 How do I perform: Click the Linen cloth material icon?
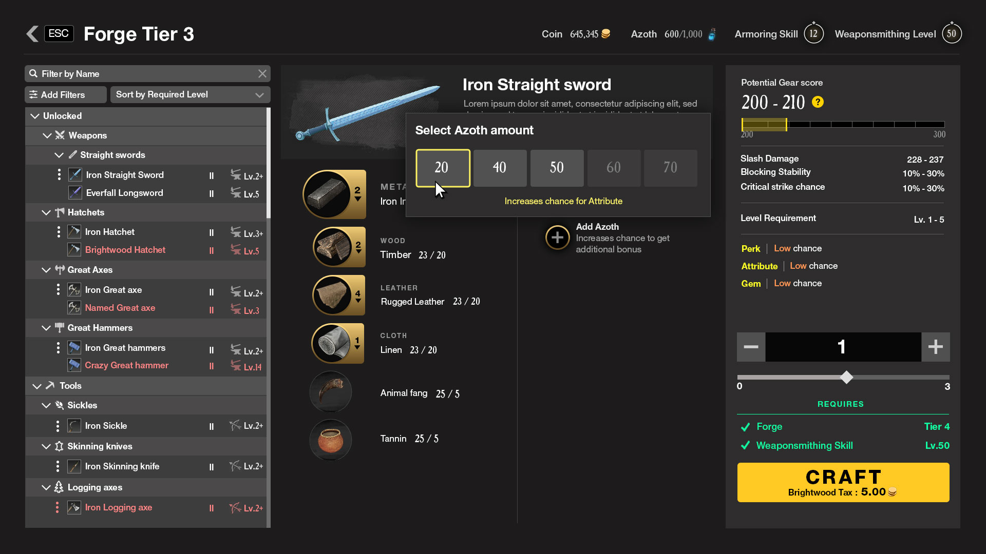pos(332,343)
